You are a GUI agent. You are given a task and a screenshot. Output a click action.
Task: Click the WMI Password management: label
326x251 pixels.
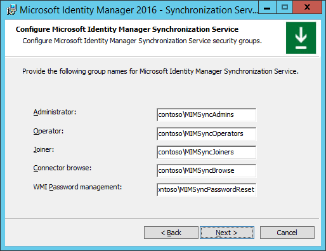(x=77, y=187)
